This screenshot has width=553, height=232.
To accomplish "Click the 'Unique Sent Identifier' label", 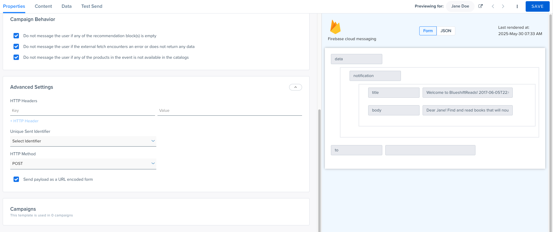I will [30, 132].
